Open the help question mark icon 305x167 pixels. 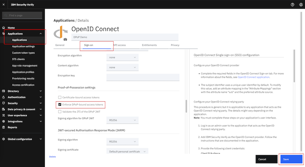point(292,5)
